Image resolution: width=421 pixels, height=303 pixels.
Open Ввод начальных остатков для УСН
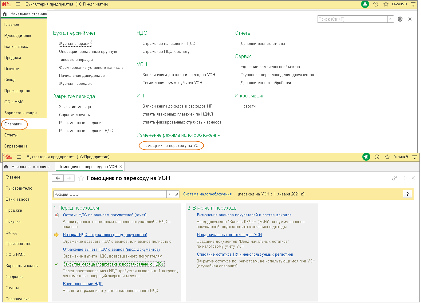(x=229, y=235)
